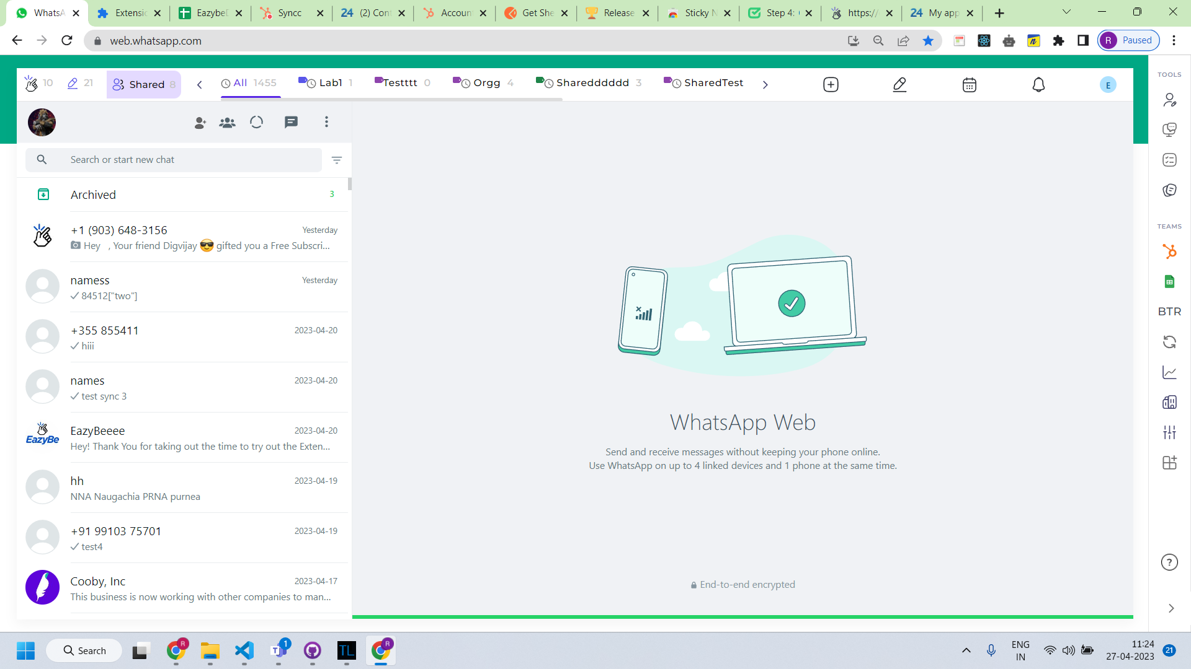Click the HubSpot icon in sidebar

tap(1169, 251)
